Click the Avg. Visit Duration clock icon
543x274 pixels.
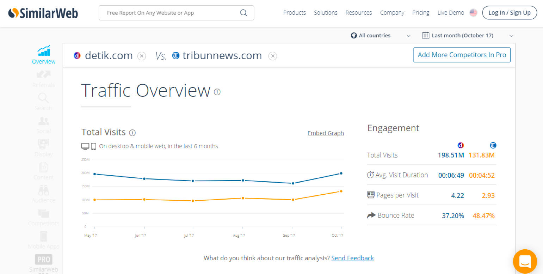pos(370,175)
